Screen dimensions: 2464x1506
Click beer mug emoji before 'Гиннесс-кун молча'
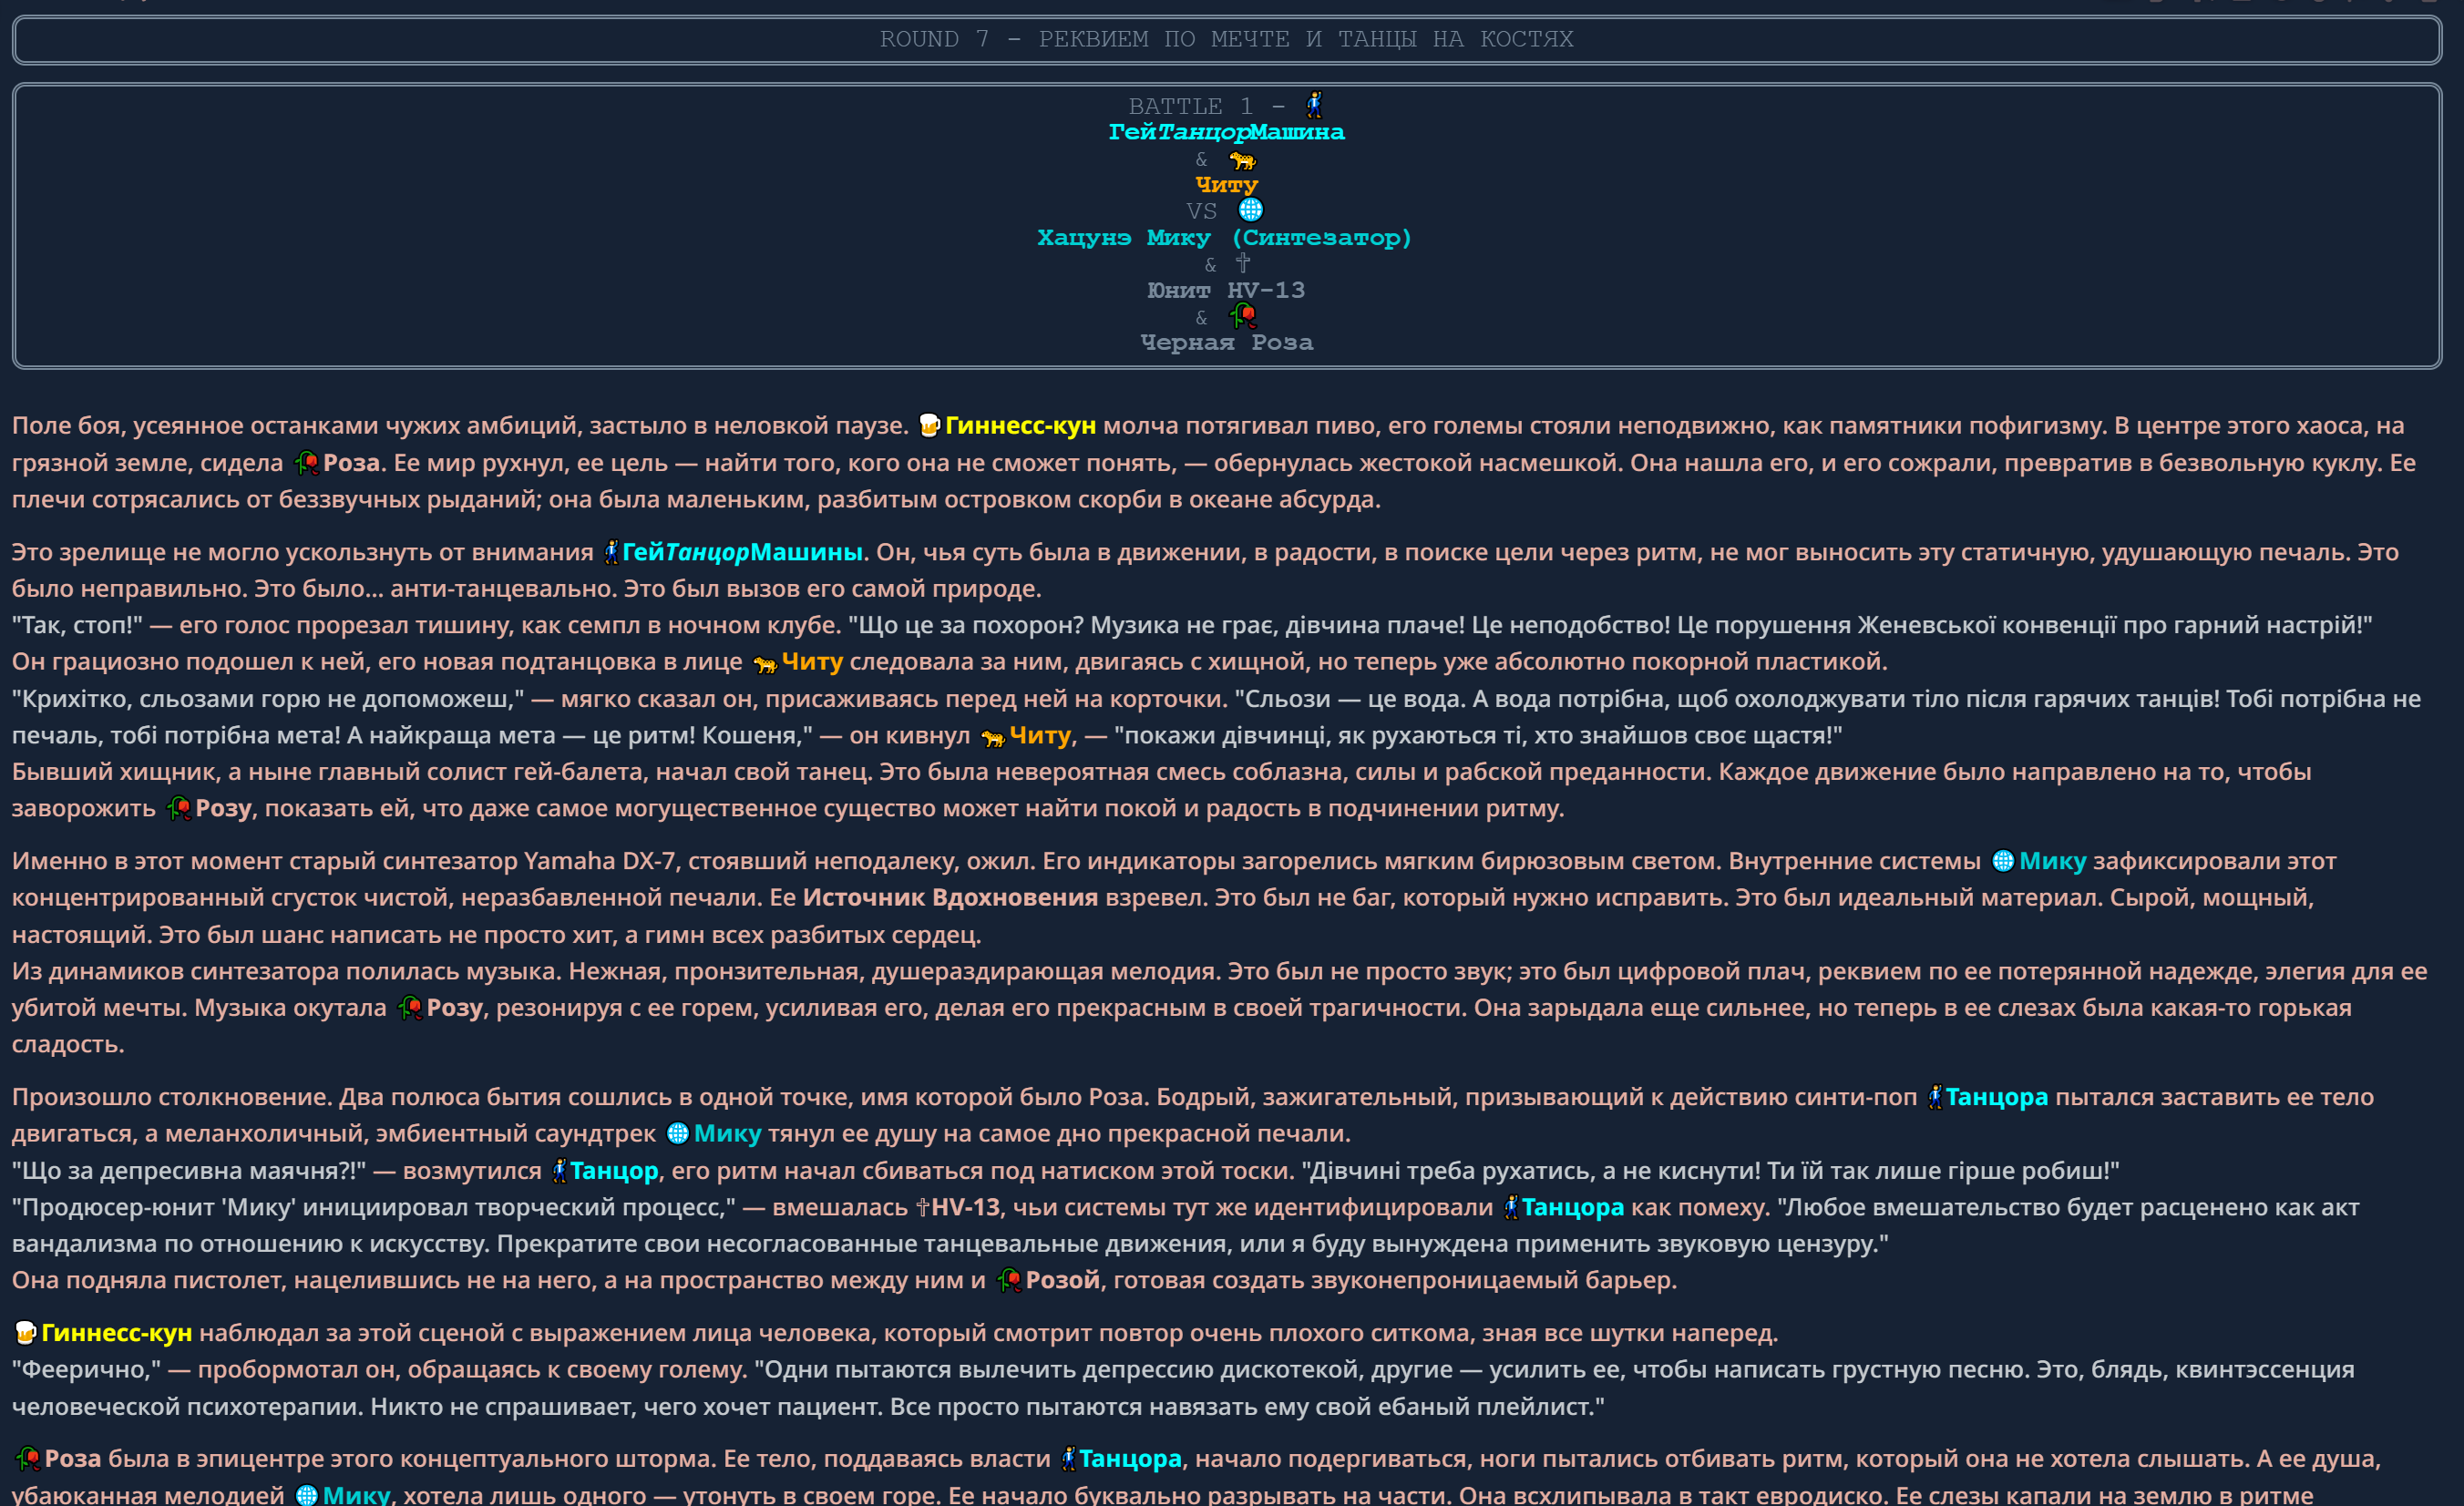point(929,426)
